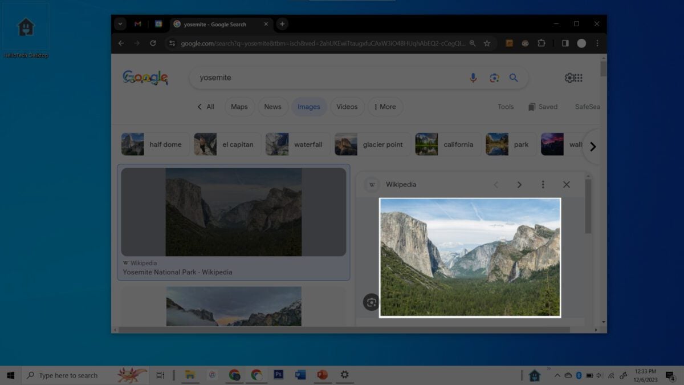684x385 pixels.
Task: Click the Saved button
Action: pos(542,107)
